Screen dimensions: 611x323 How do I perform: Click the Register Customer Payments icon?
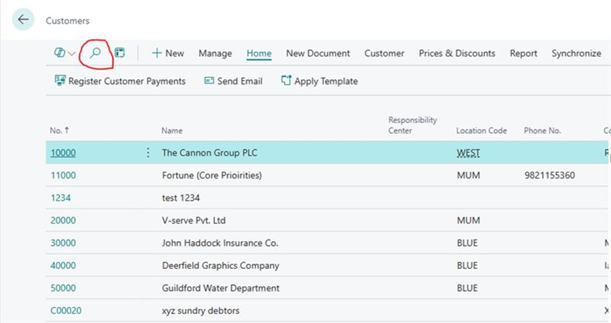tap(60, 81)
